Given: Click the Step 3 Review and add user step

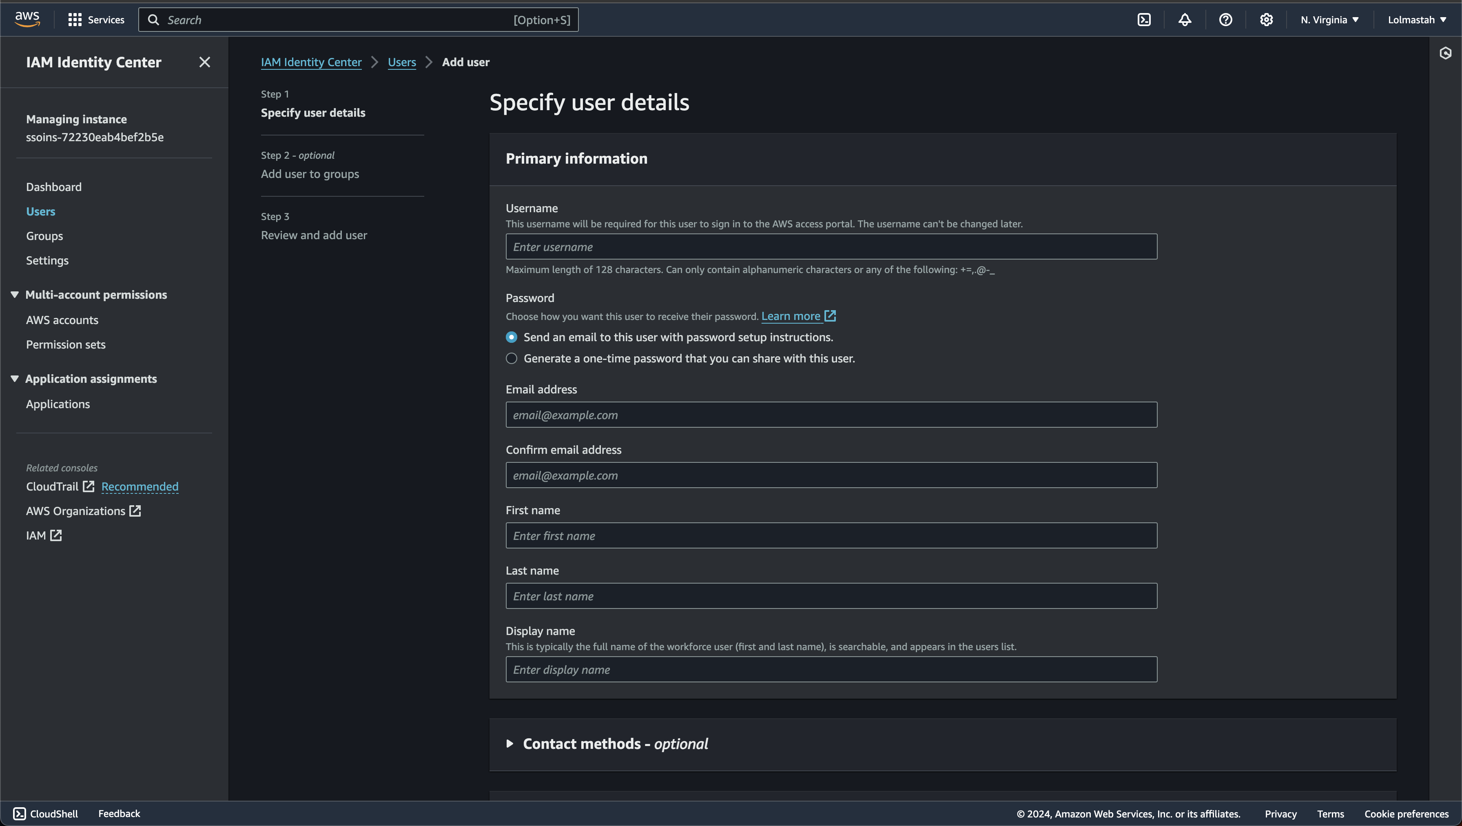Looking at the screenshot, I should point(314,235).
